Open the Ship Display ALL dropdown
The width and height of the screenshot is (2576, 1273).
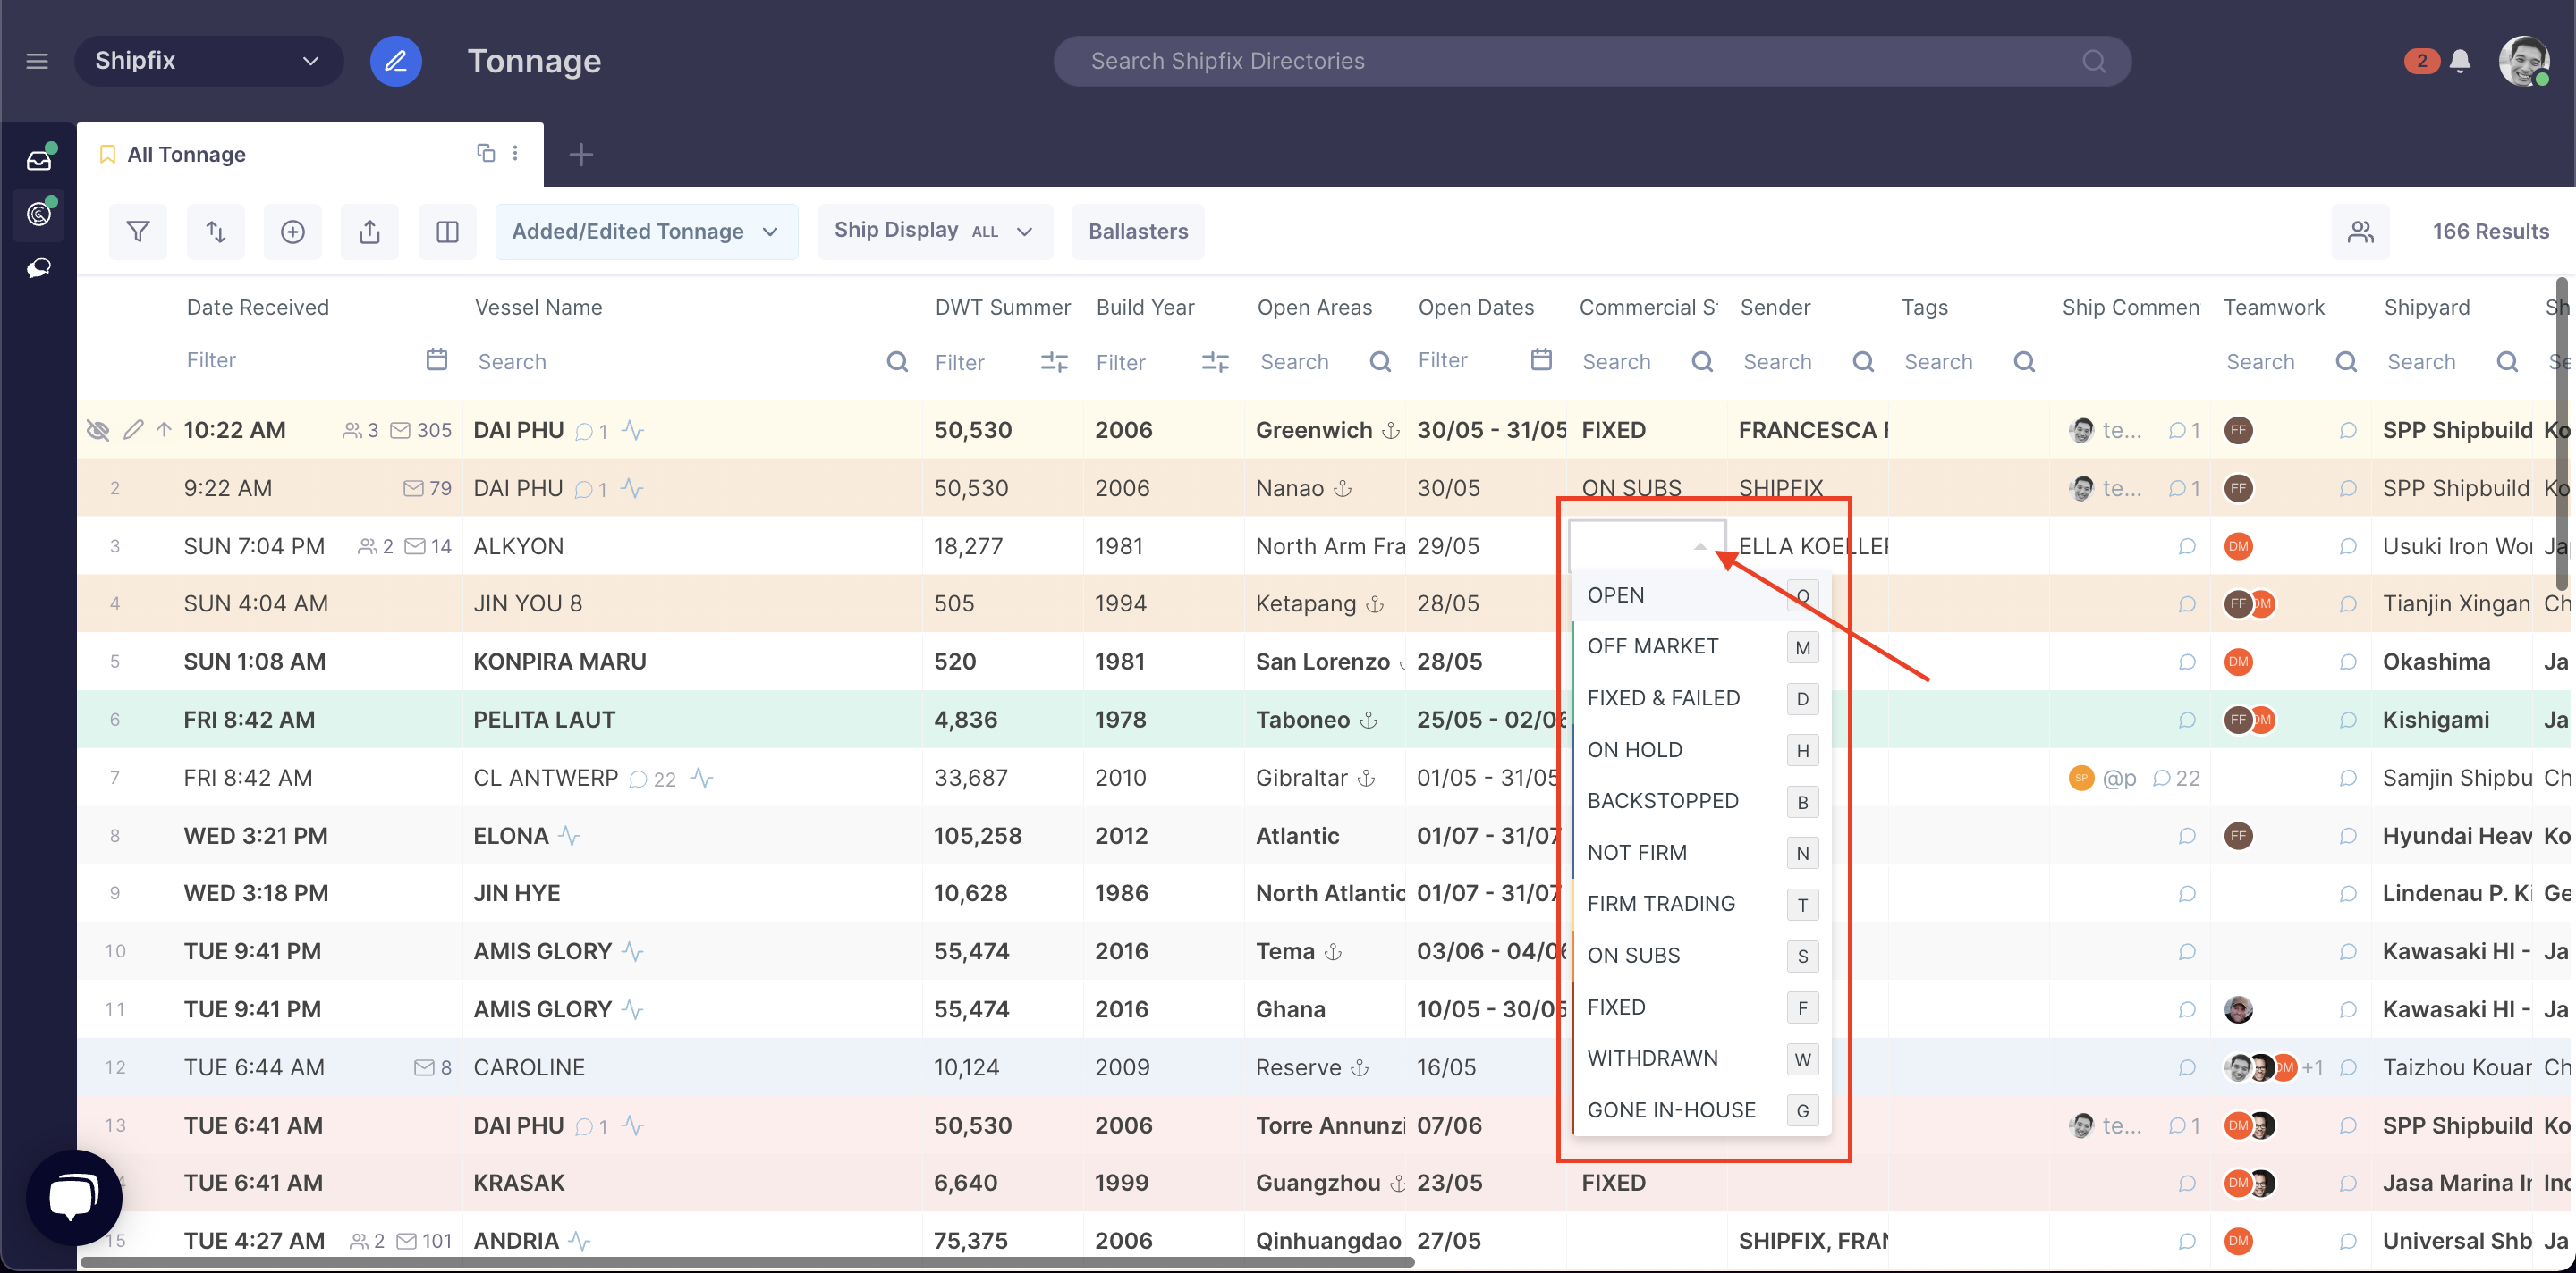click(934, 232)
